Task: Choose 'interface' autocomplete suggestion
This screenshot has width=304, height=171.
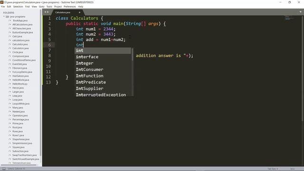Action: coord(103,57)
